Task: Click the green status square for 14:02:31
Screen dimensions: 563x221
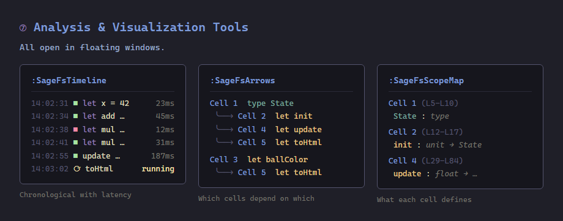Action: [76, 103]
